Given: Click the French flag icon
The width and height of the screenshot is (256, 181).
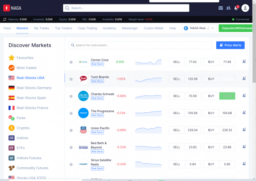Looking at the screenshot, I should point(11,108).
